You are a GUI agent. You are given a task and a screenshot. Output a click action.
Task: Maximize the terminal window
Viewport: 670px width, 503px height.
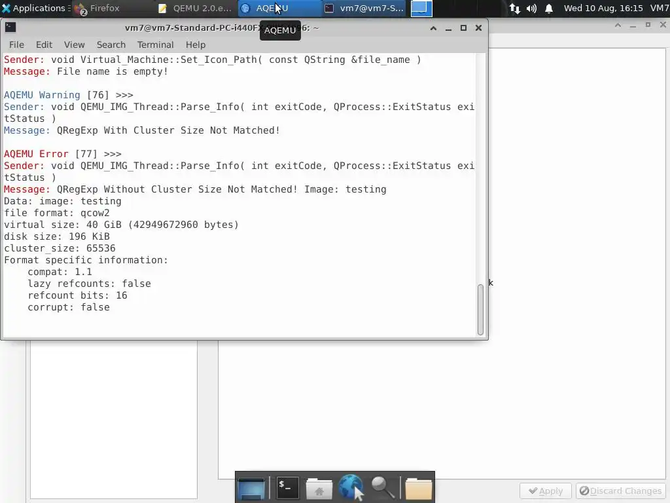pos(463,28)
